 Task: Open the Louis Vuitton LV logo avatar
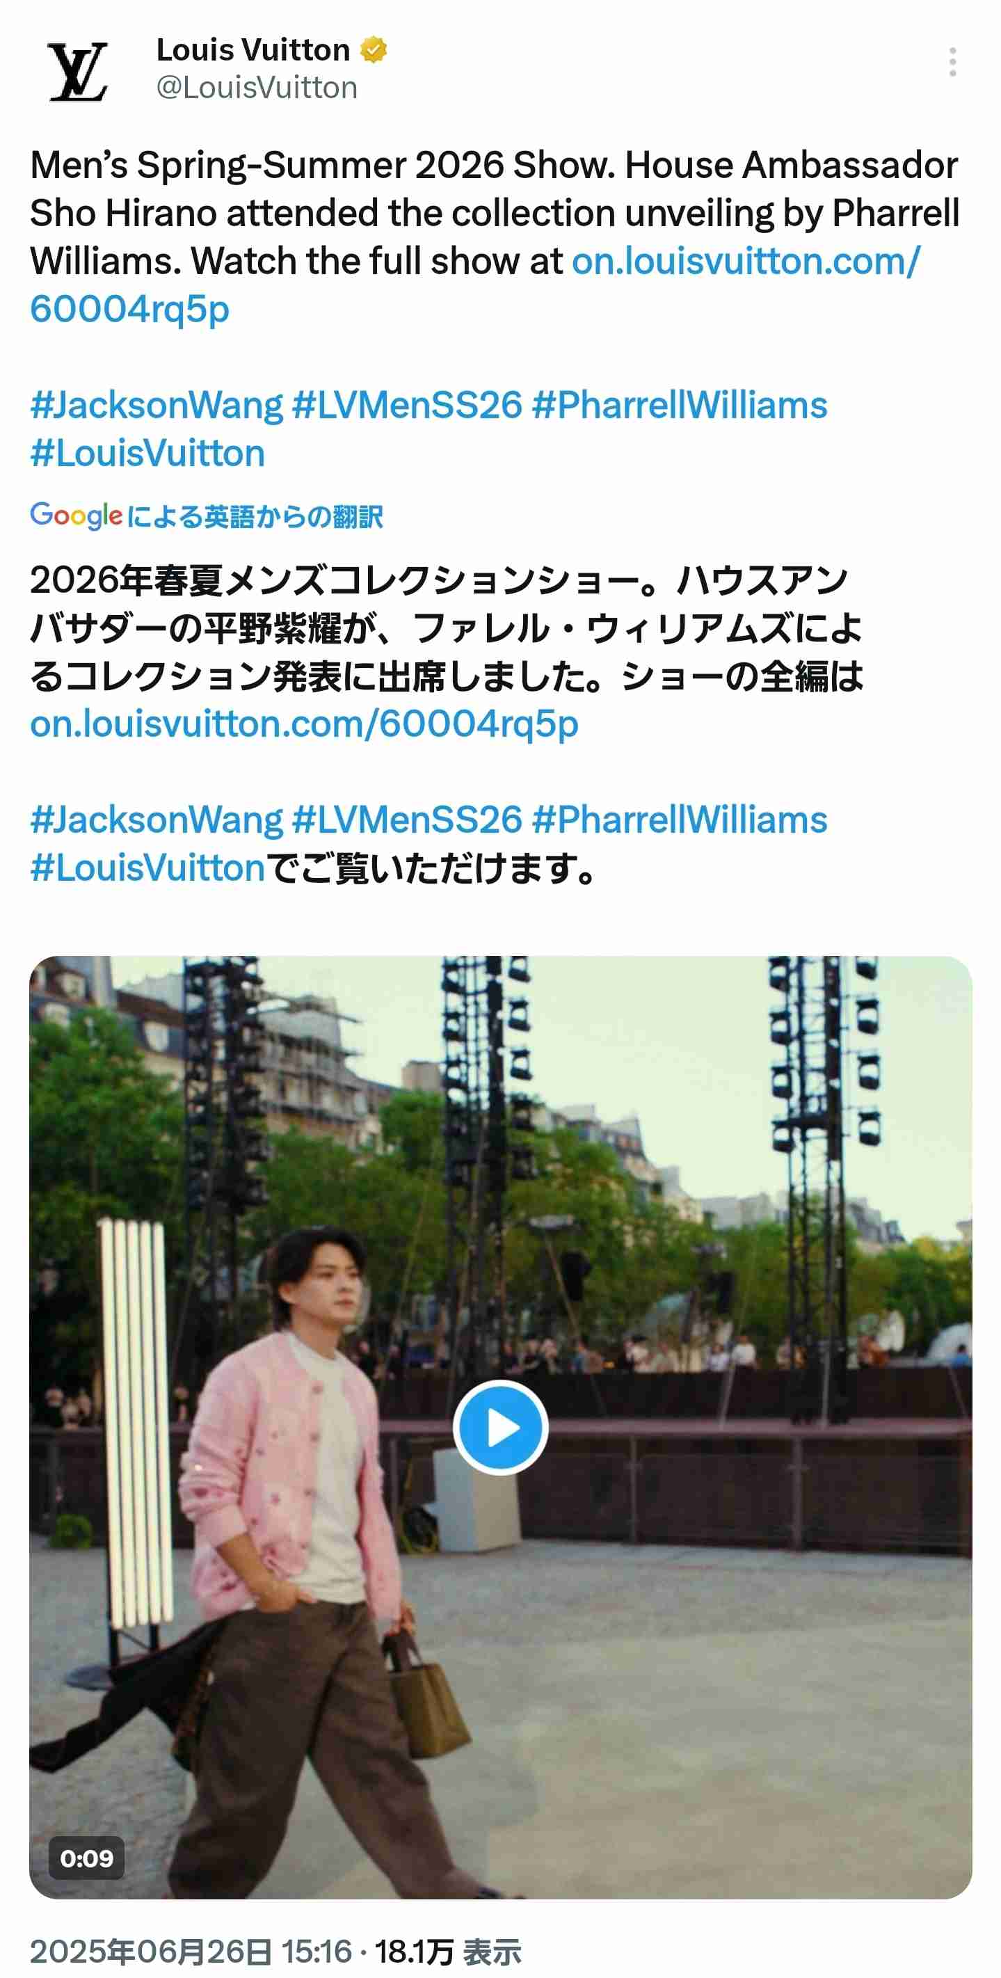[x=77, y=71]
